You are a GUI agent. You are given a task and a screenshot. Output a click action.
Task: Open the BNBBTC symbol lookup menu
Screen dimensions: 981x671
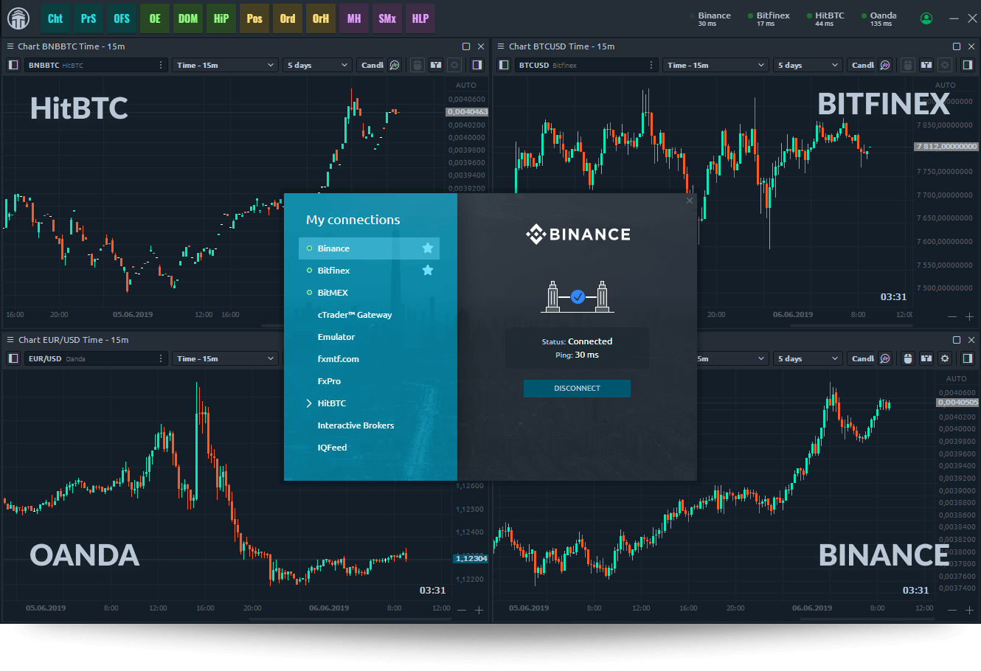point(160,65)
